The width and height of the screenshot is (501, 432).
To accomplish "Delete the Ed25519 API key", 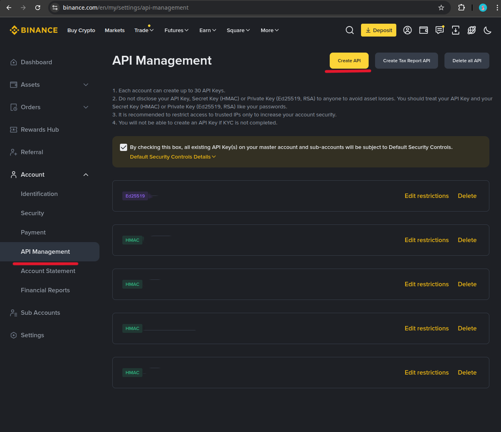I will click(467, 196).
